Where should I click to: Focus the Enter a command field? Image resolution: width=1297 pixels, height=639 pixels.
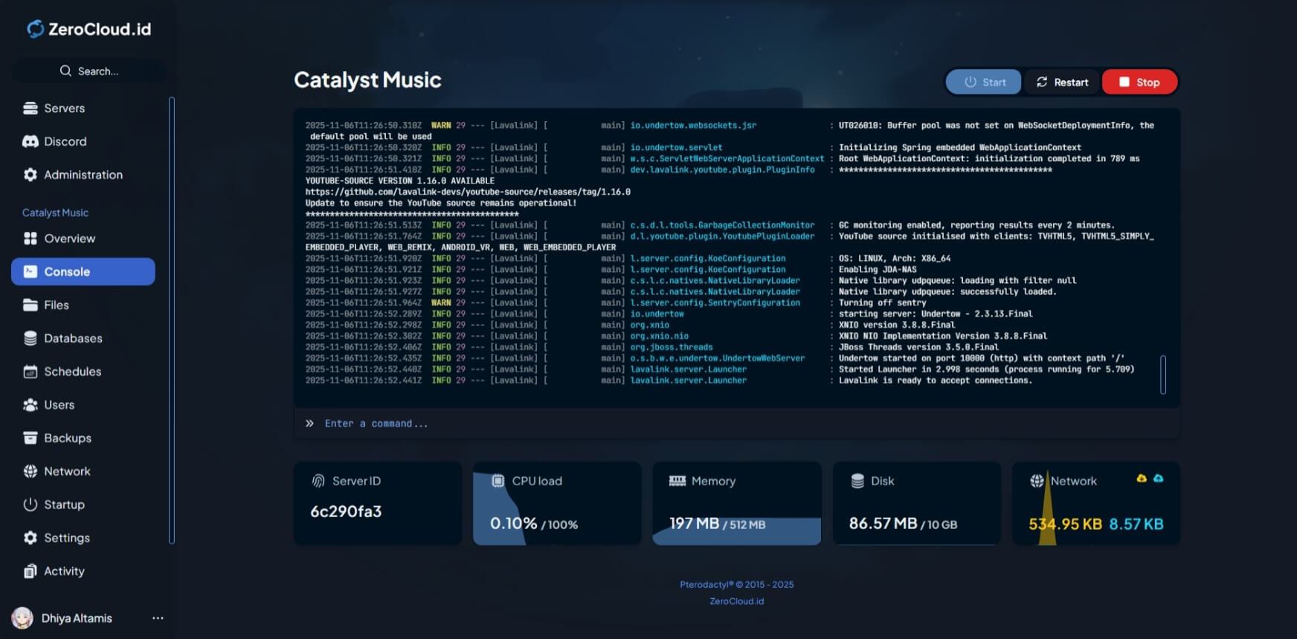click(x=736, y=424)
